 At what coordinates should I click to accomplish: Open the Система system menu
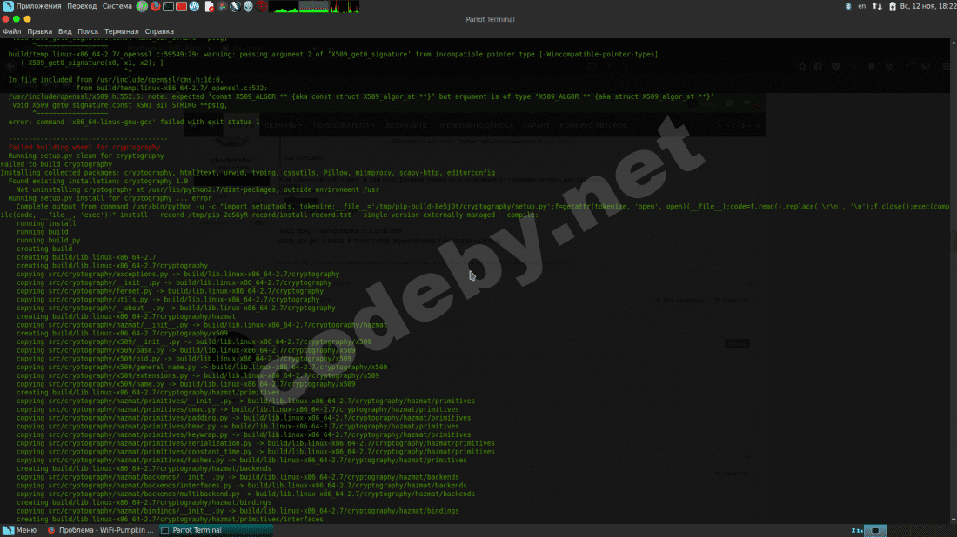tap(117, 6)
